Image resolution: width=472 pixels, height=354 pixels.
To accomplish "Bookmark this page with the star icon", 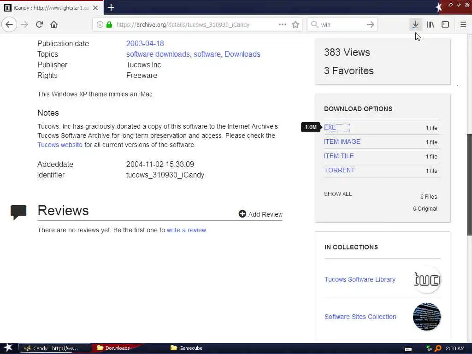I will click(x=295, y=24).
